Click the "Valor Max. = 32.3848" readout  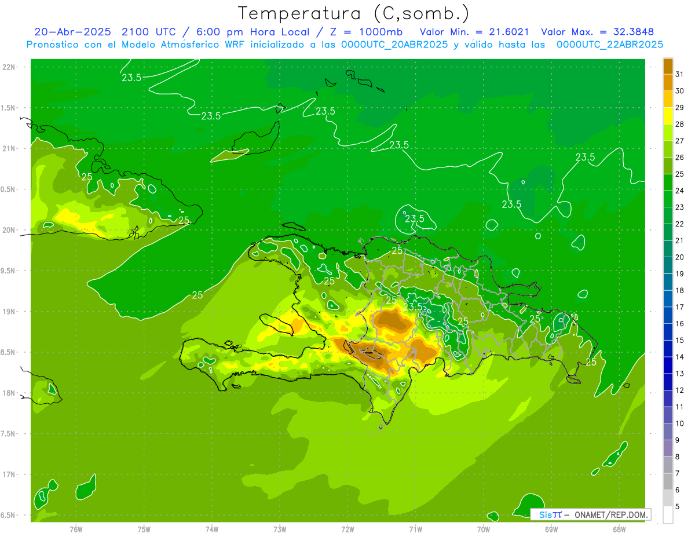click(x=597, y=32)
